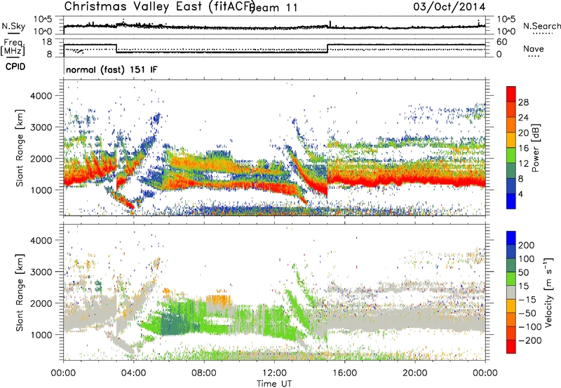Click the "18" tick on the frequency axis
Image resolution: width=561 pixels, height=388 pixels.
[x=46, y=42]
